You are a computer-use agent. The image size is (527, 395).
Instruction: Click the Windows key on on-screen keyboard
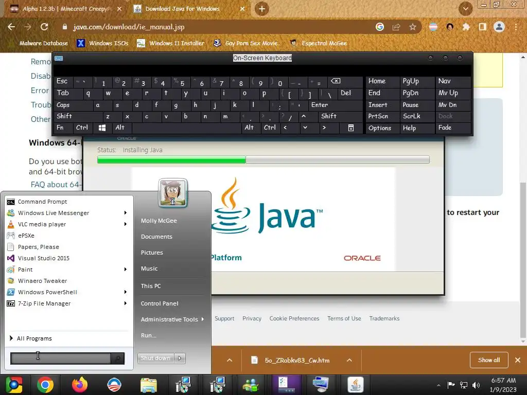(x=102, y=128)
